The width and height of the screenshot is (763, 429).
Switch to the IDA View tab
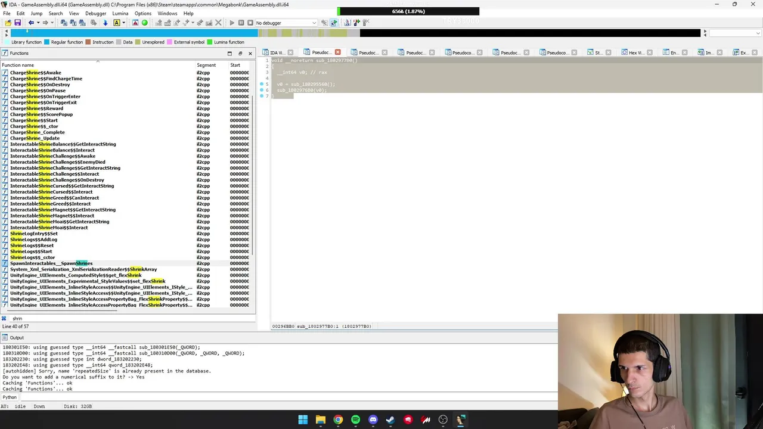click(277, 52)
